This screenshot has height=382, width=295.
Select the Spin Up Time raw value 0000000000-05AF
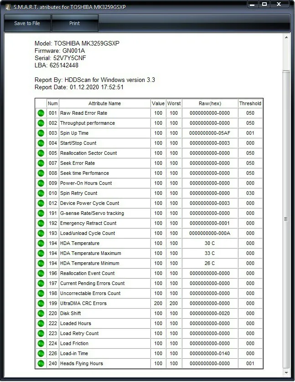(210, 133)
